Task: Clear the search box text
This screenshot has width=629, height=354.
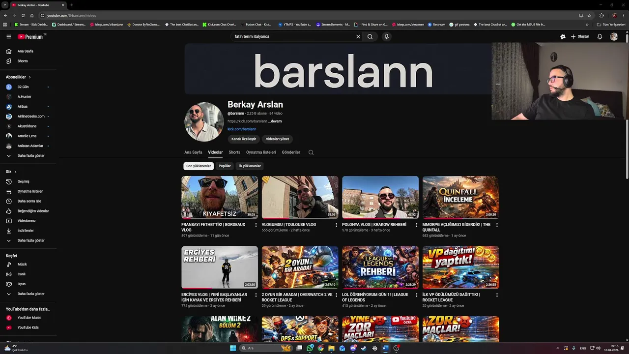Action: [x=358, y=36]
